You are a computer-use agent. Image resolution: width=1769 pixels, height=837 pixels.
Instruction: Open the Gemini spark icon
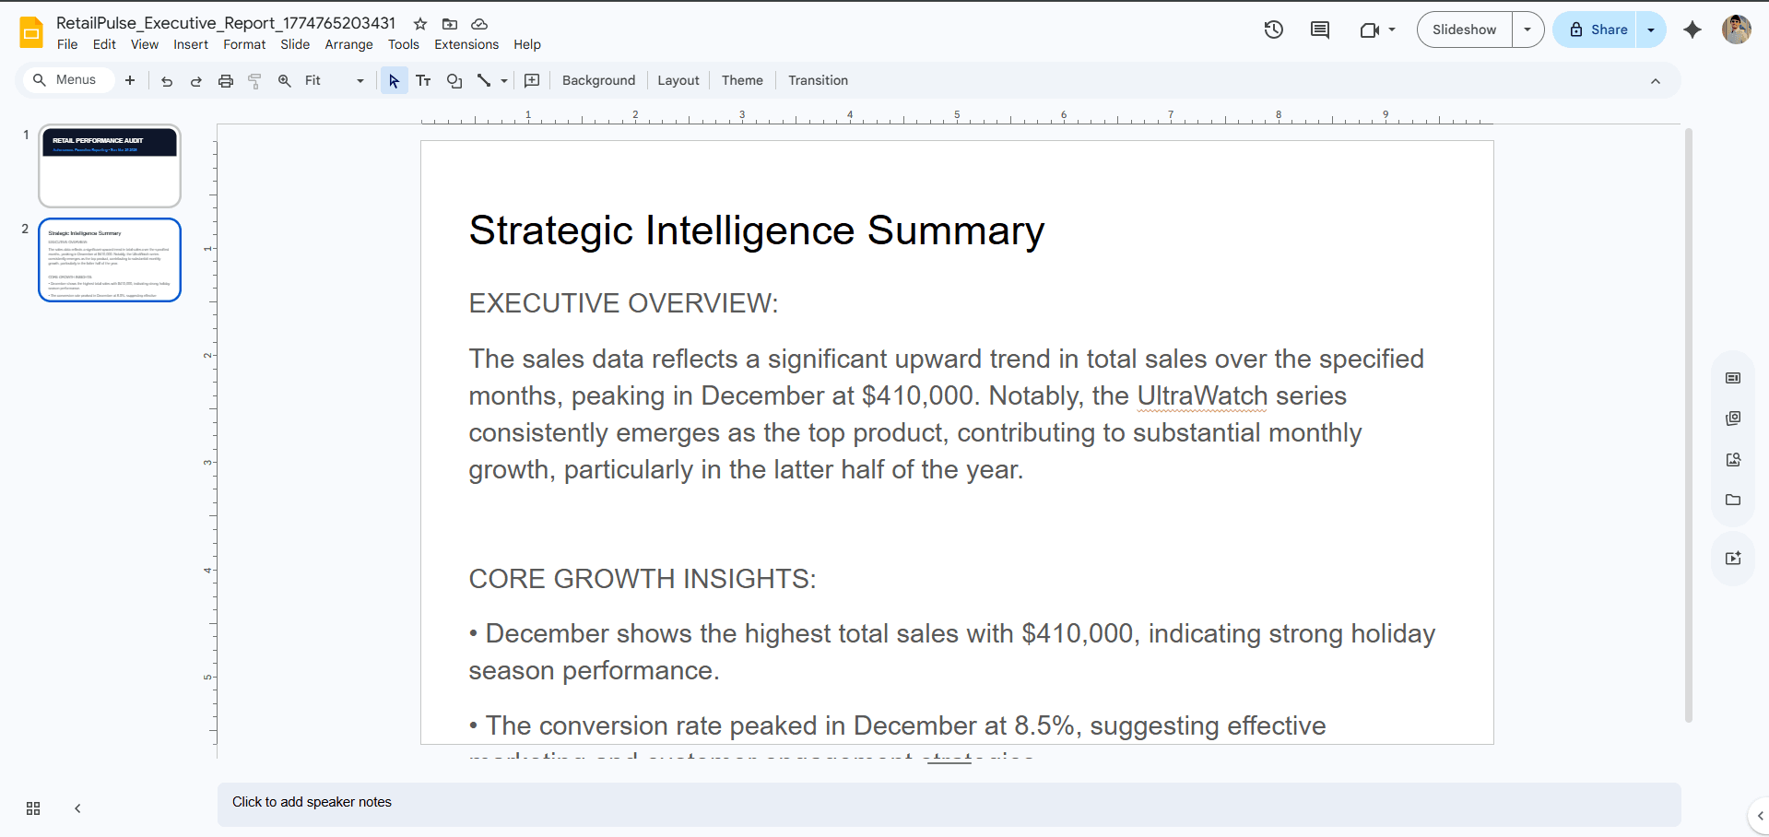point(1692,29)
